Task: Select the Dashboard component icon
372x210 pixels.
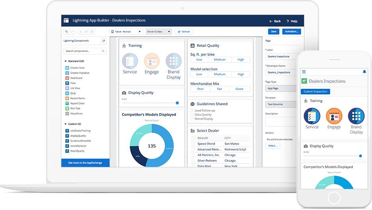Action: tap(67, 78)
